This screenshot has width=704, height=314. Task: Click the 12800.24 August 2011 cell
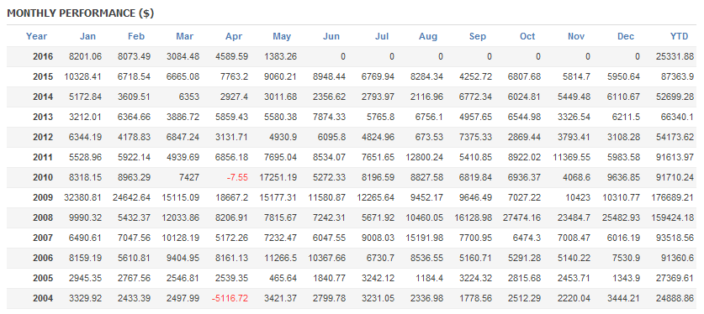click(424, 158)
